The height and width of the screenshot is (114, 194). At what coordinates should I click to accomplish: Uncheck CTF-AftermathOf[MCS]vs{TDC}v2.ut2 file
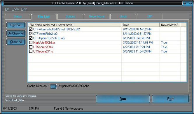(x=31, y=29)
